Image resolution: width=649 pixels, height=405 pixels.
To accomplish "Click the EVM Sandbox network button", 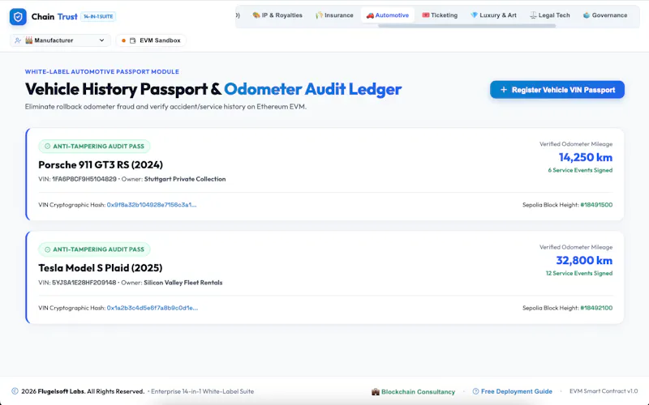I will click(151, 40).
